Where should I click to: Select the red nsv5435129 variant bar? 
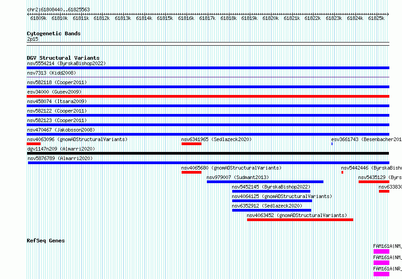coord(374,182)
